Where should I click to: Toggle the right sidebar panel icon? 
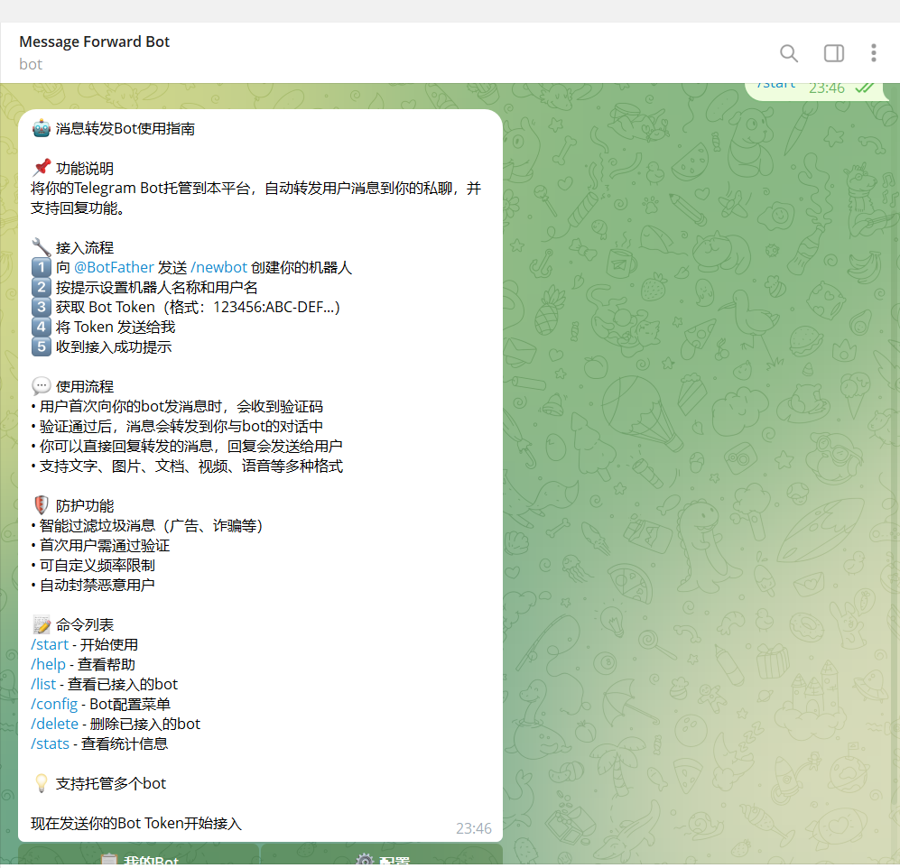tap(833, 53)
